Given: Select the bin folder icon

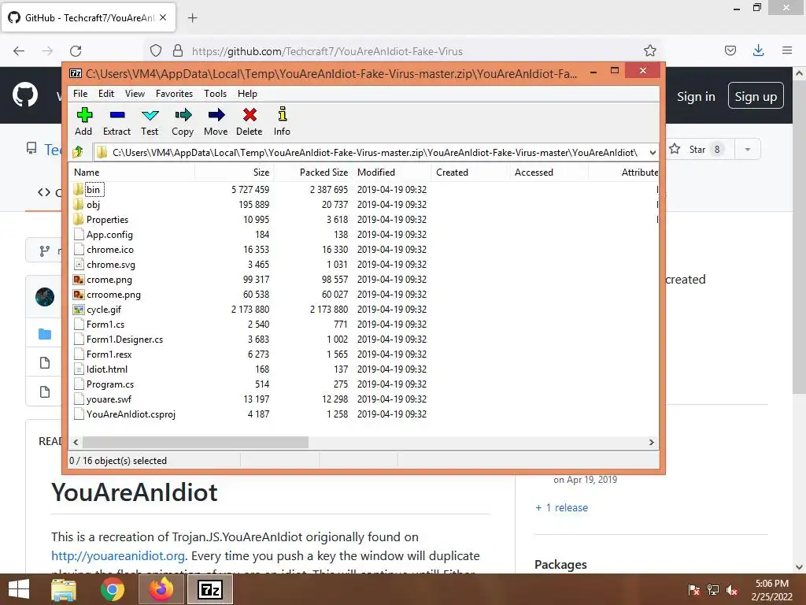Looking at the screenshot, I should click(78, 189).
